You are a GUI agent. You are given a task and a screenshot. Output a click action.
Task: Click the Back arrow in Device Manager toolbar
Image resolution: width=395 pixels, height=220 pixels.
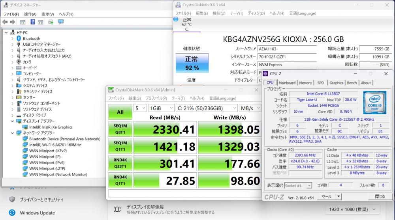pyautogui.click(x=5, y=22)
